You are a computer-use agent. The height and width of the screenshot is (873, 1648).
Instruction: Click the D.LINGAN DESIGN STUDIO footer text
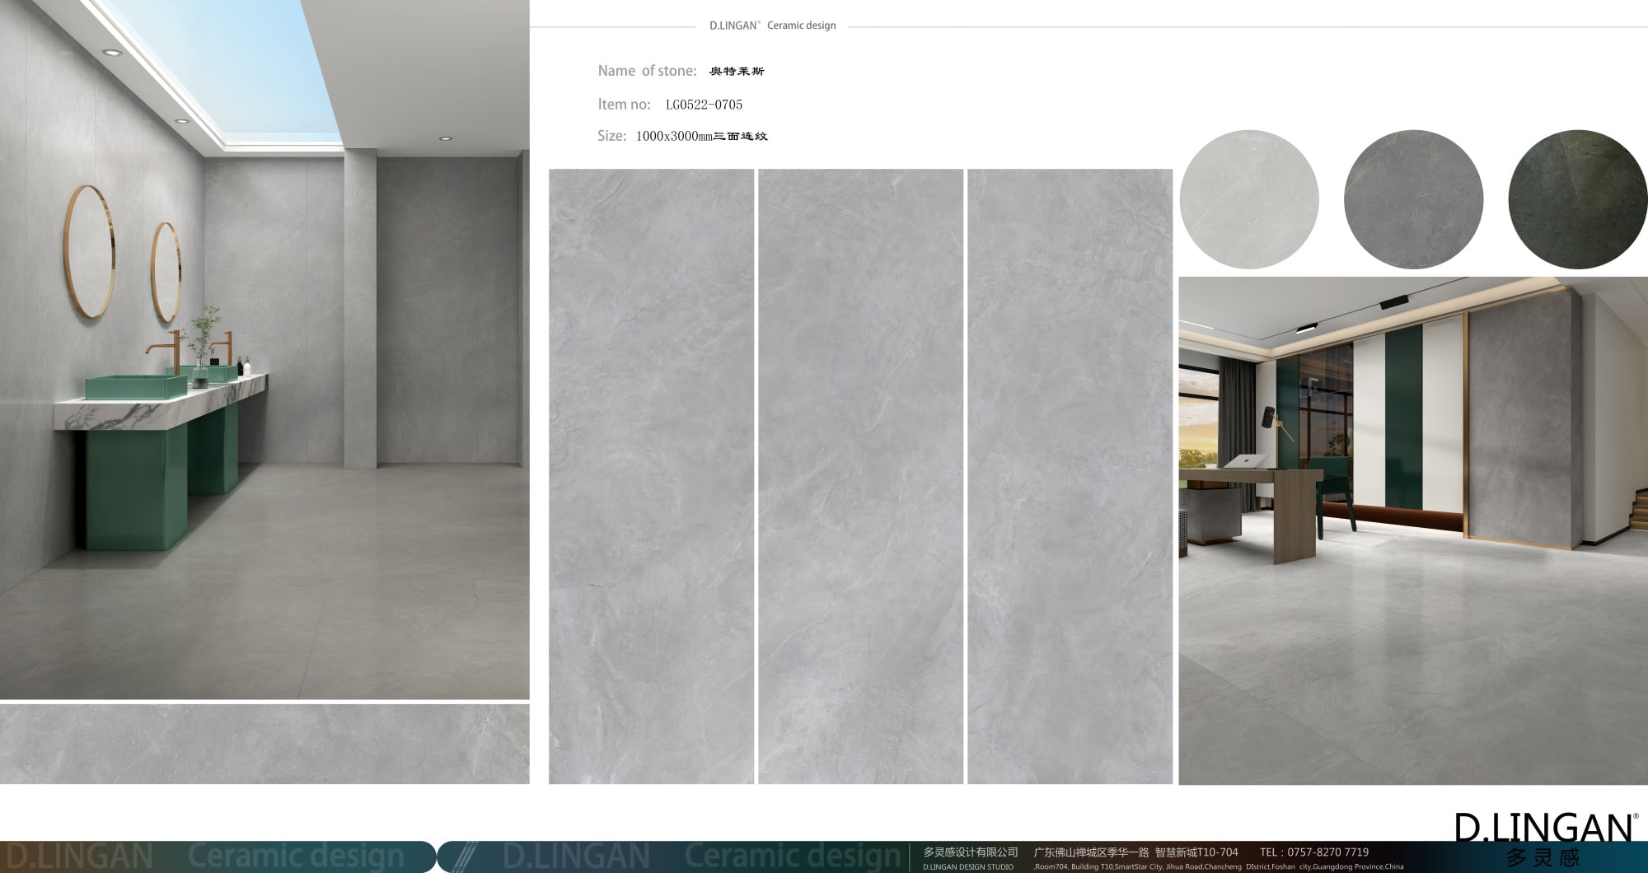pyautogui.click(x=967, y=866)
